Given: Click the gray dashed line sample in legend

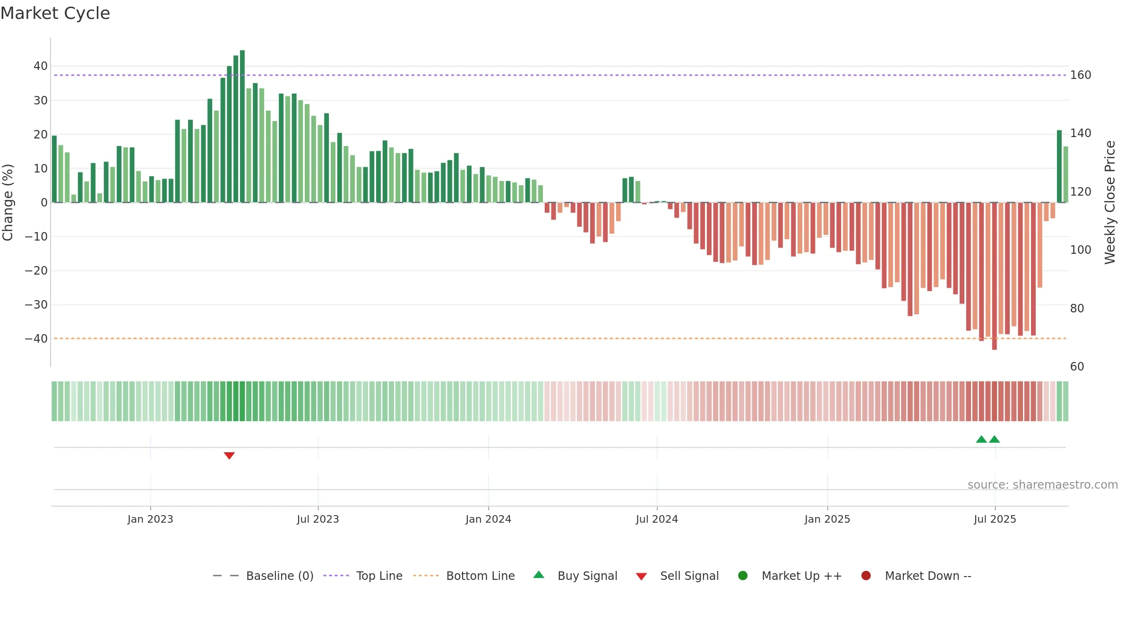Looking at the screenshot, I should pos(226,576).
